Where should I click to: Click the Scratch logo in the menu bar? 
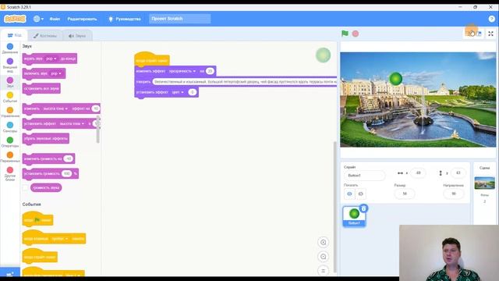tap(15, 19)
